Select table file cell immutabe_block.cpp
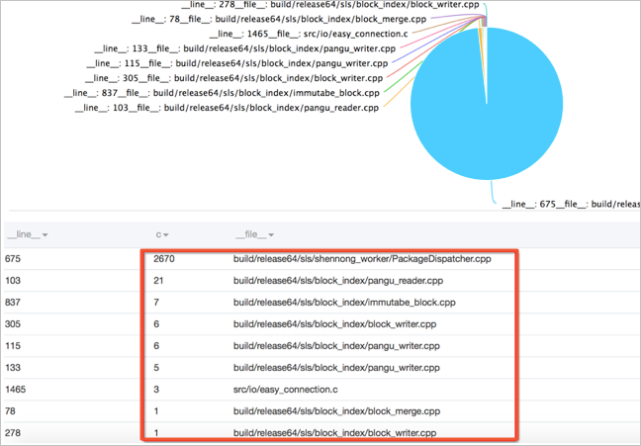The image size is (641, 446). 345,302
